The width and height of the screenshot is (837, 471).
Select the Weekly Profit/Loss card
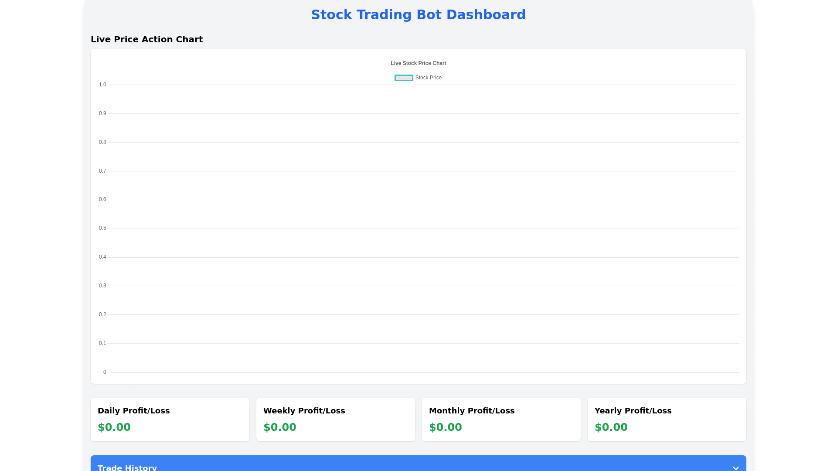click(336, 419)
